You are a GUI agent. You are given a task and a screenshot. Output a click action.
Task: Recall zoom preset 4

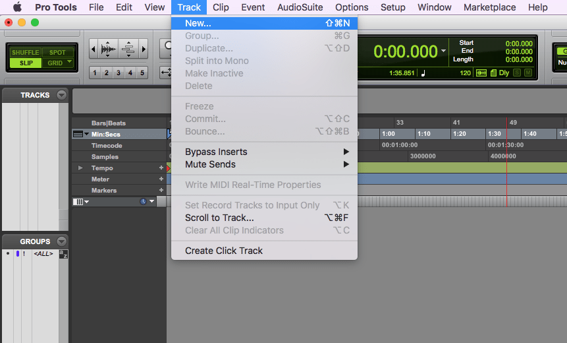click(130, 73)
